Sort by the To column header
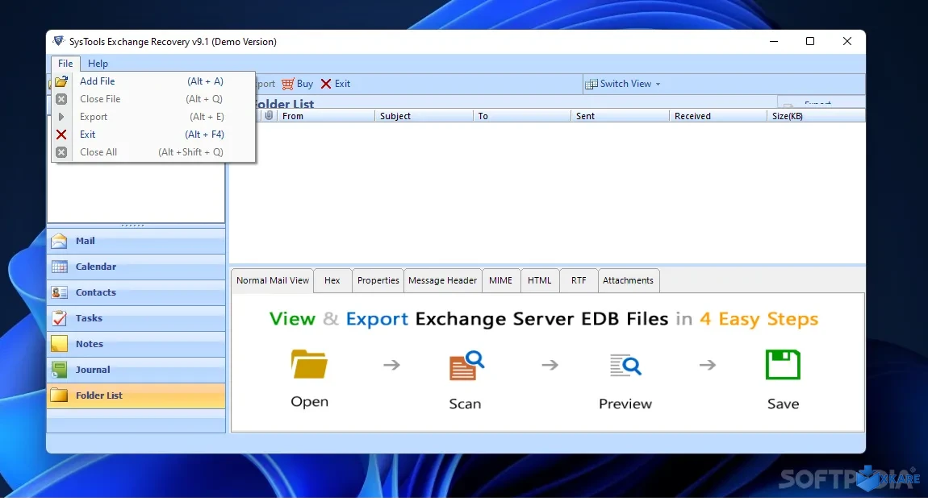928x501 pixels. coord(522,116)
